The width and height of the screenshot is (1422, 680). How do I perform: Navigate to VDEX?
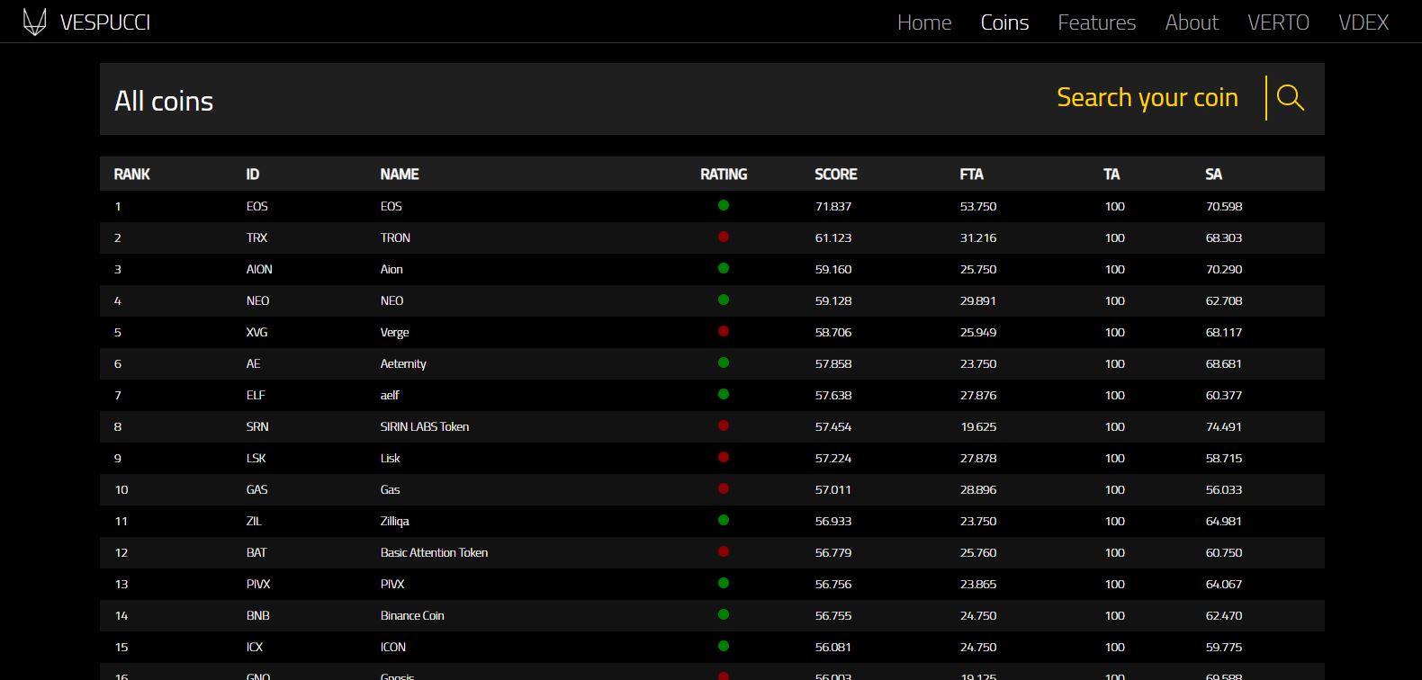pyautogui.click(x=1363, y=22)
